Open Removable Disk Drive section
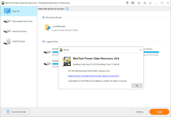This screenshot has width=171, height=117. tap(18, 21)
